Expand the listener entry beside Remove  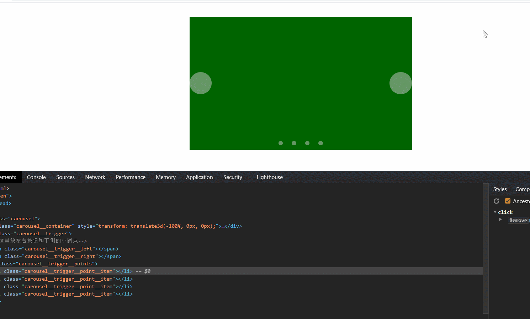(500, 220)
